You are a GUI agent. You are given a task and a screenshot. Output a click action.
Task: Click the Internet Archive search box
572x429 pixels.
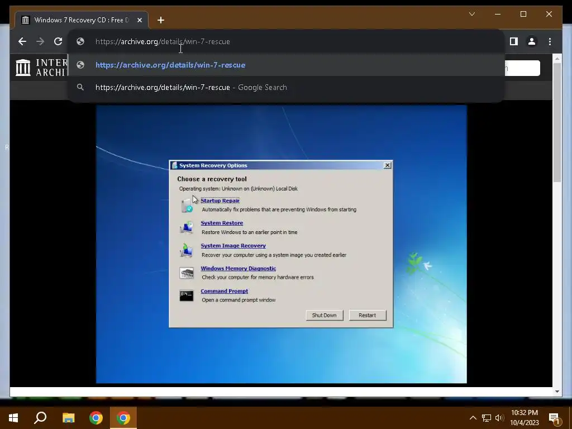(522, 68)
